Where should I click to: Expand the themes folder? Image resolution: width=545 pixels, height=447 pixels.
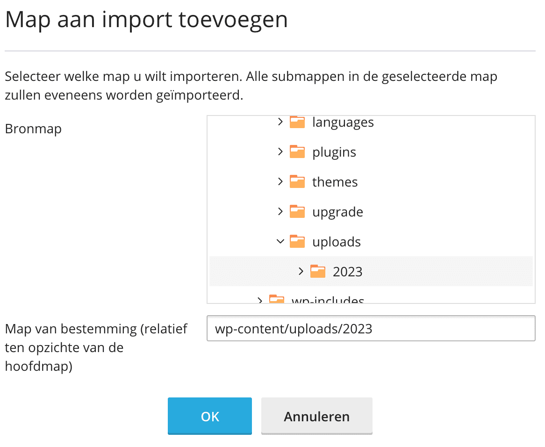click(280, 182)
